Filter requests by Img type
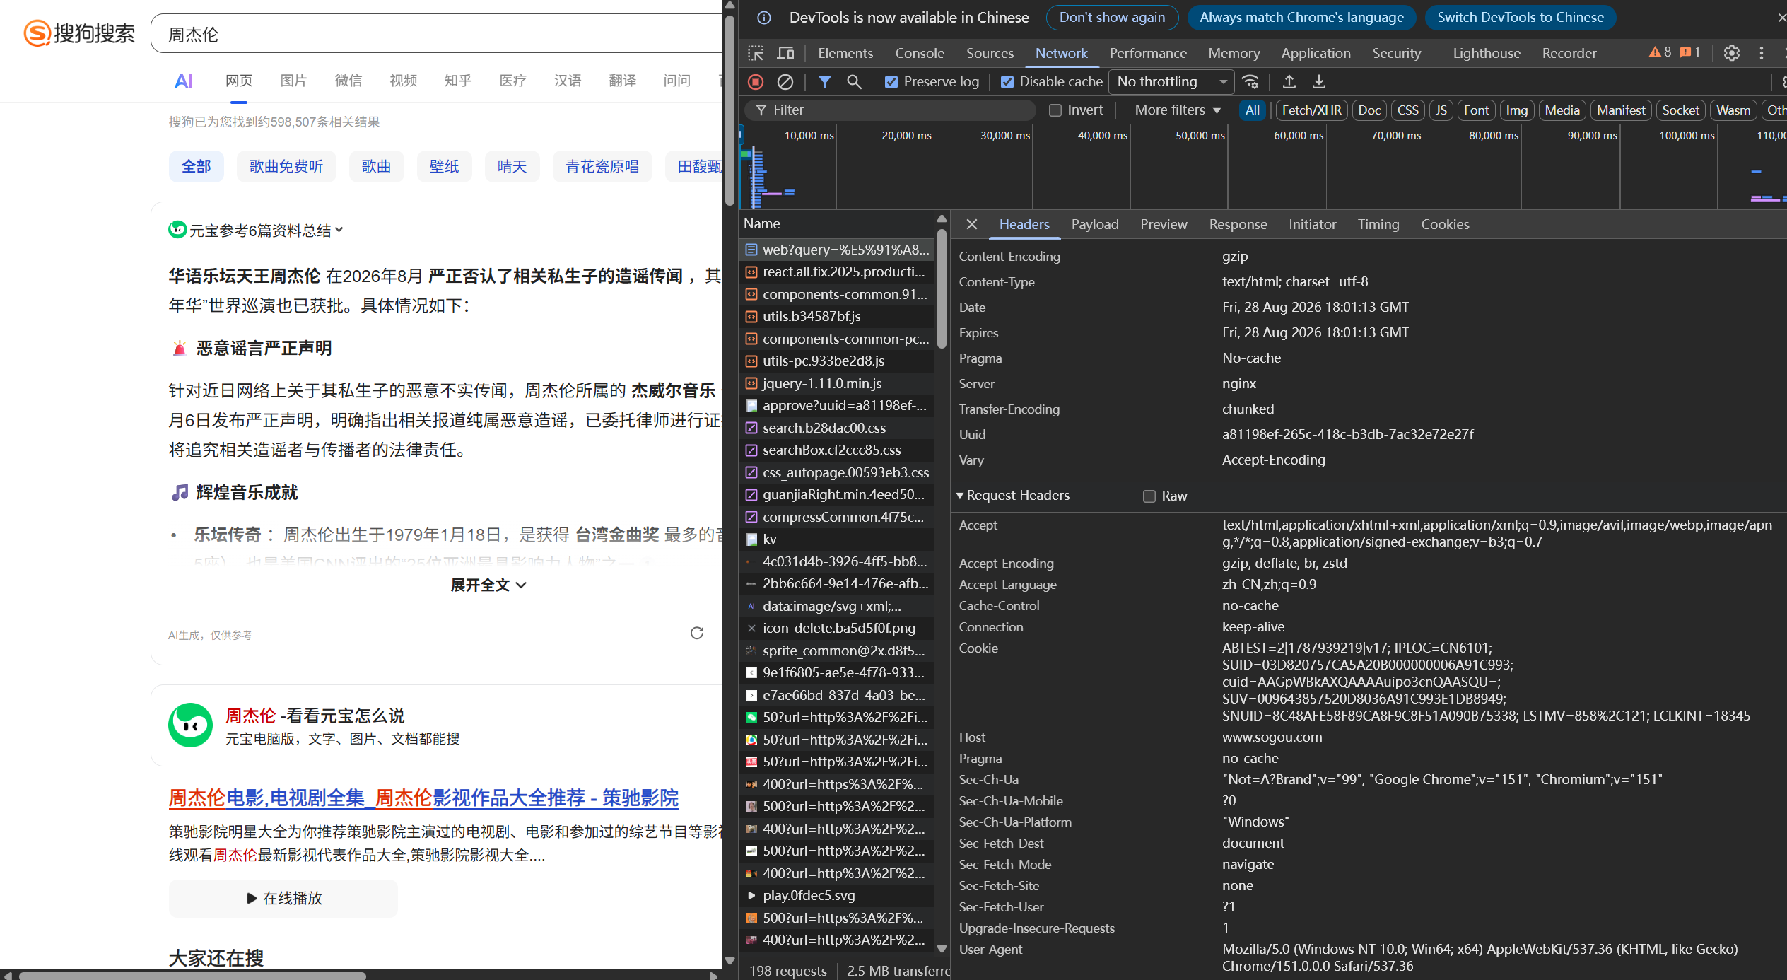Image resolution: width=1787 pixels, height=980 pixels. pyautogui.click(x=1516, y=110)
